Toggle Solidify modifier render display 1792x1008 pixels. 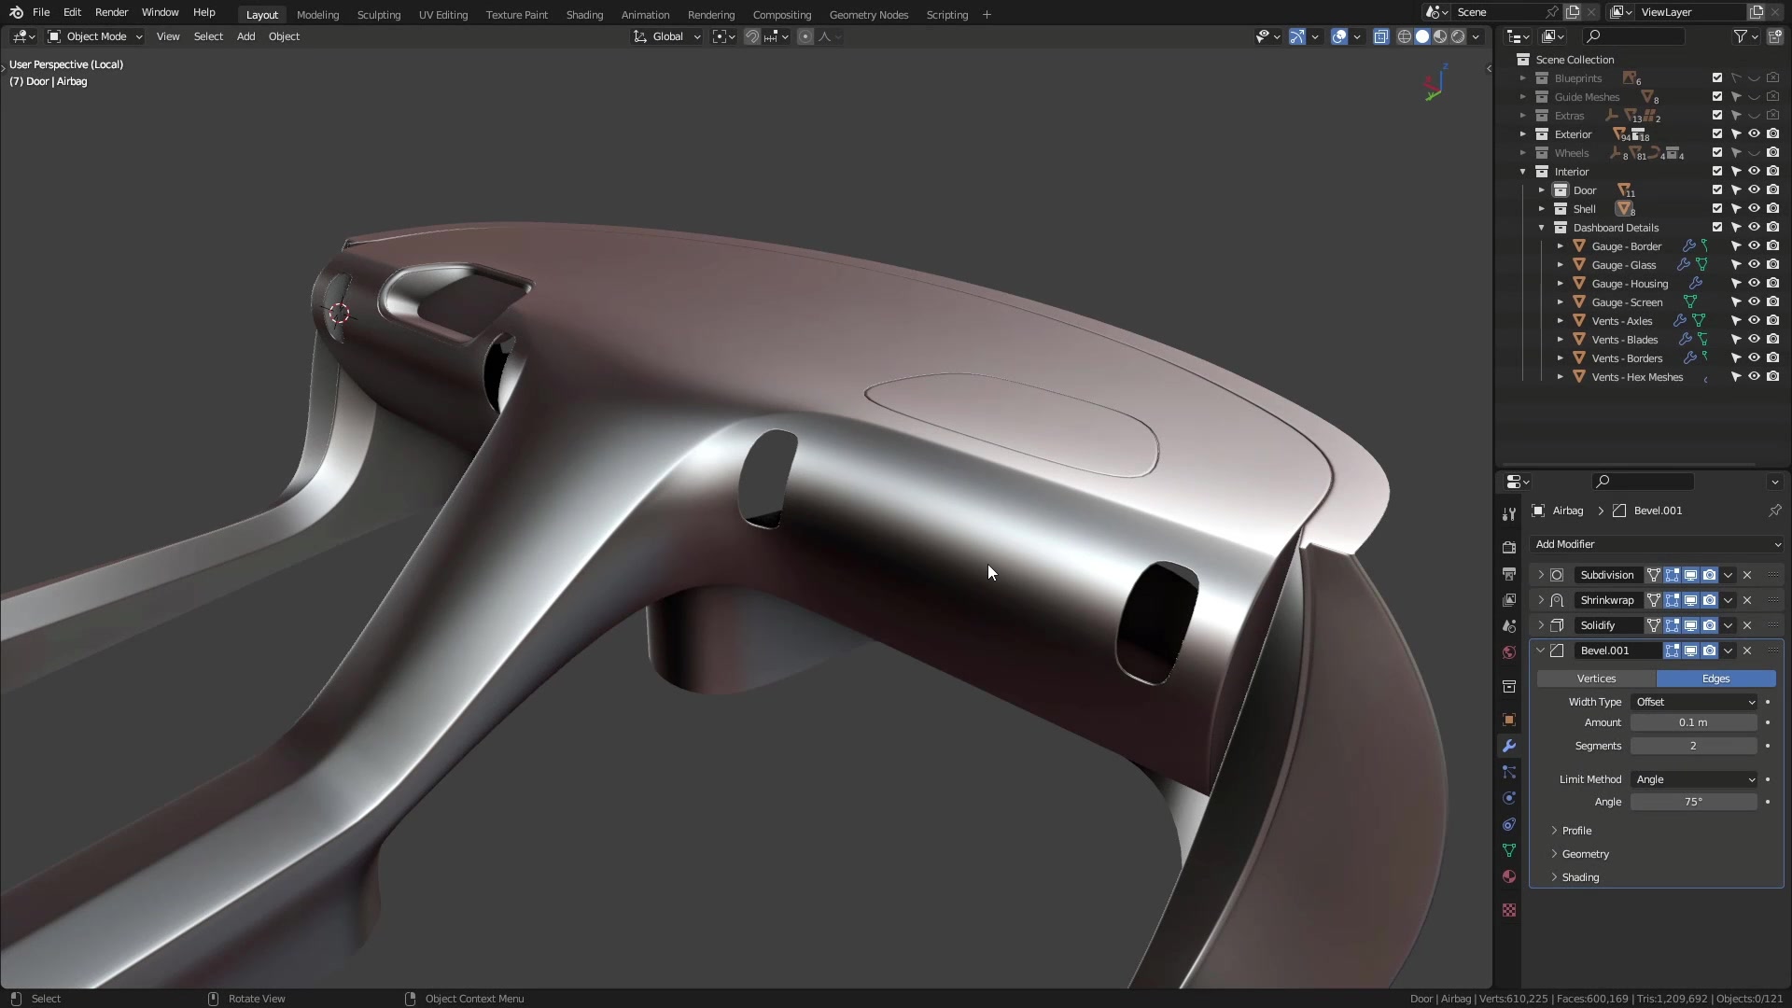[x=1709, y=625]
